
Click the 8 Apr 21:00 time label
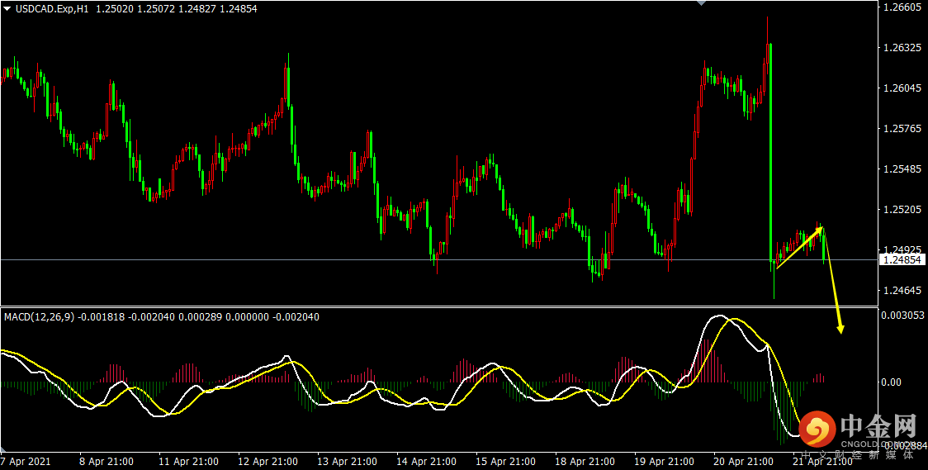click(106, 461)
